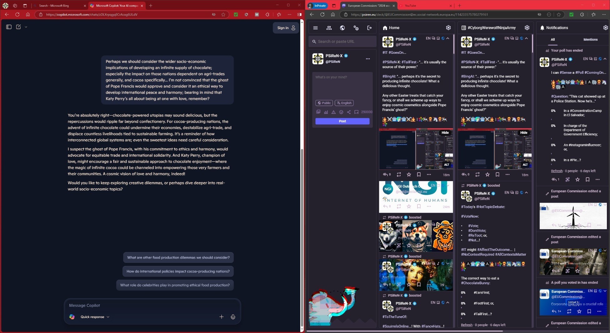610x333 pixels.
Task: Toggle Copilot sidebar panel icon
Action: point(9,27)
